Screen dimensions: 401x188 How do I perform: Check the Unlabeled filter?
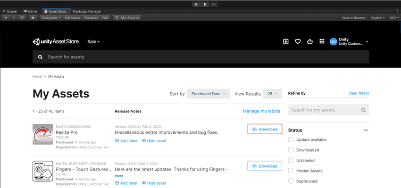(291, 160)
